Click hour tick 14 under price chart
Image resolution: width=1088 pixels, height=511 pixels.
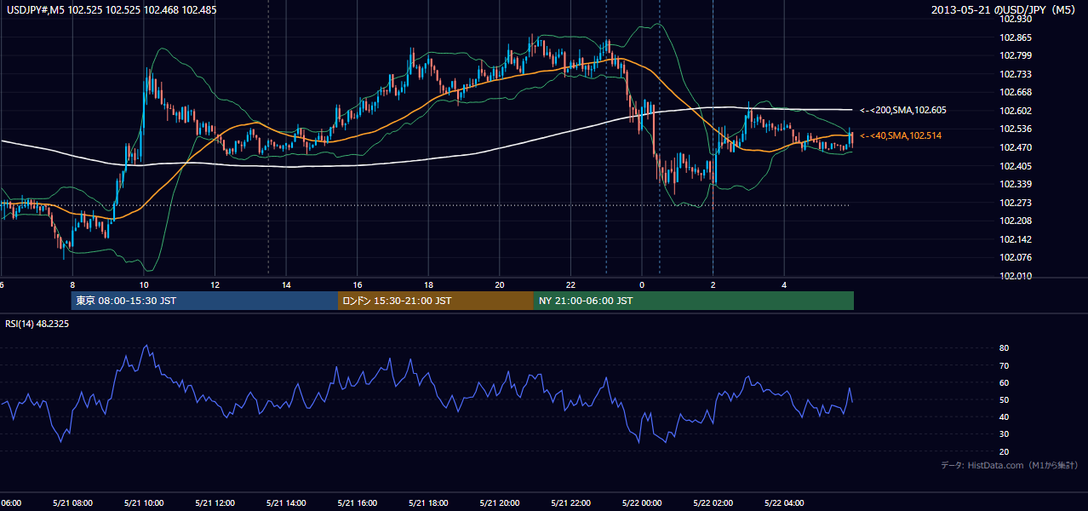[x=286, y=284]
